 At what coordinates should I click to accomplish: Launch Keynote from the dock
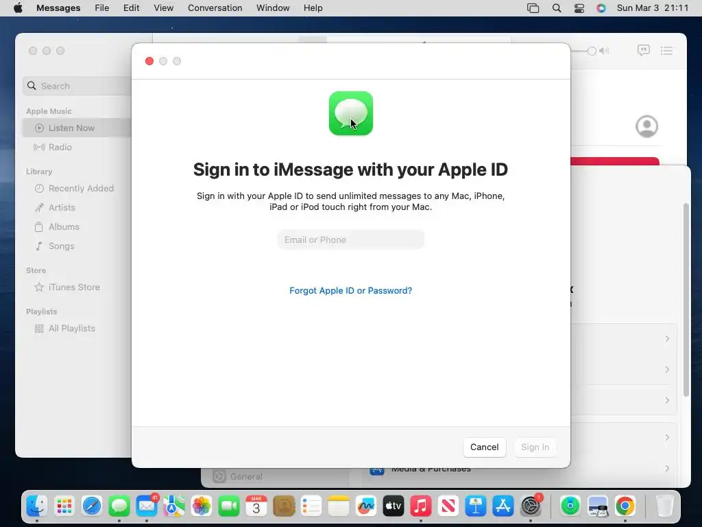(476, 506)
